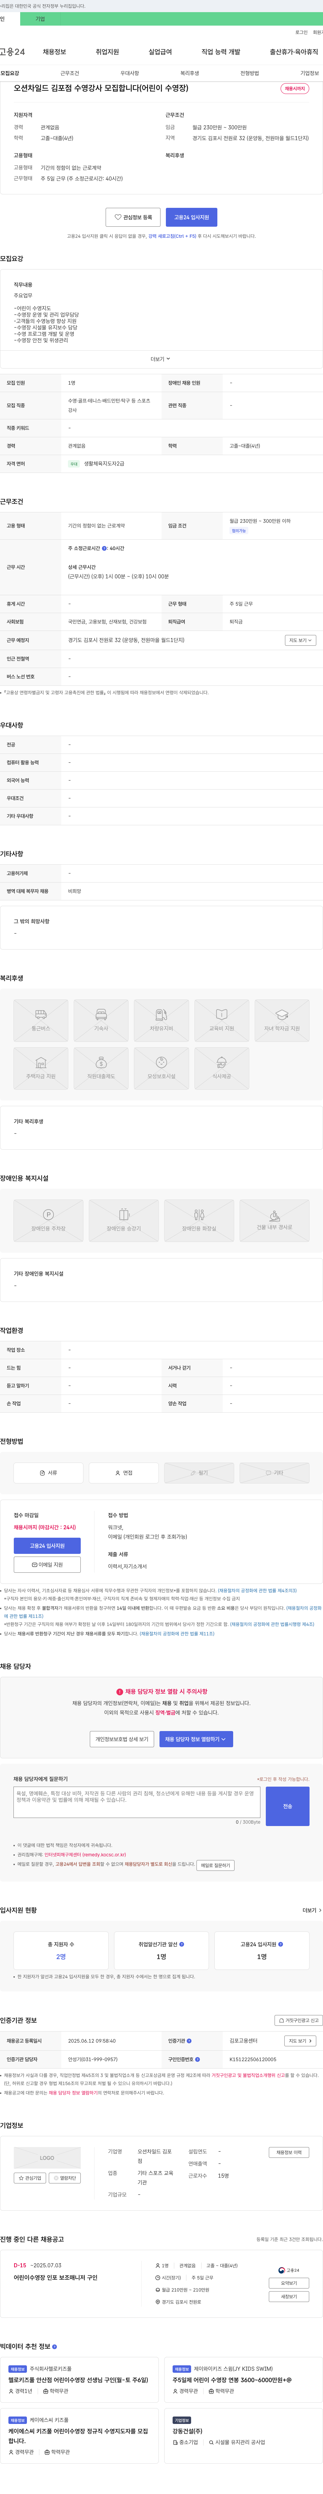Switch to the 근무조건 tab
Viewport: 323px width, 2494px height.
point(70,73)
